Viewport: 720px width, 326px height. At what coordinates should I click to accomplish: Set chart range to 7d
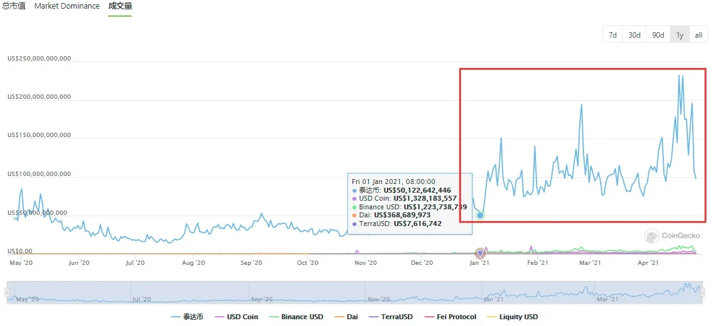(x=612, y=35)
